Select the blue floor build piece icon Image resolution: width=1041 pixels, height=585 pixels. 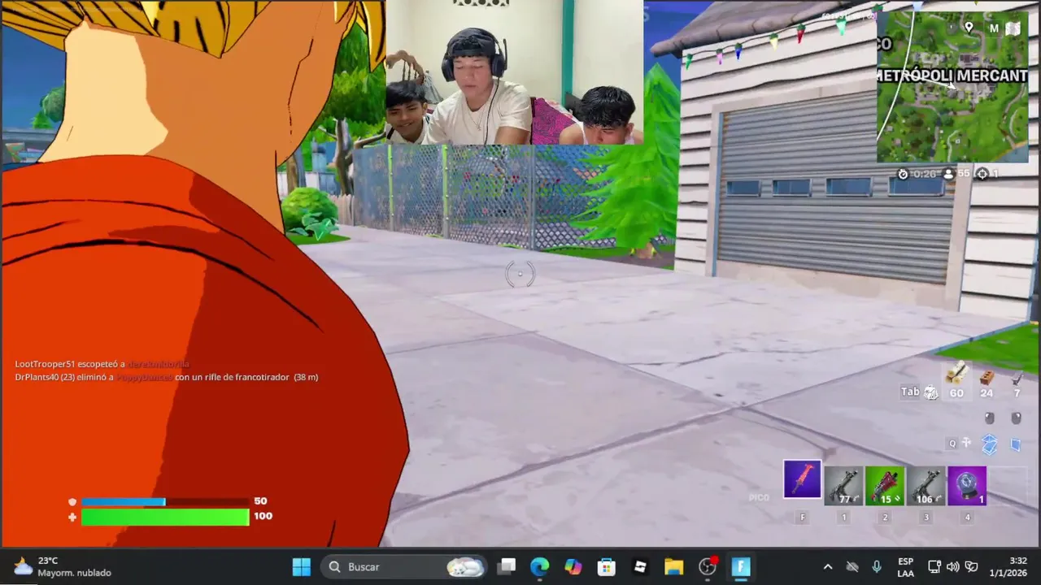pos(990,444)
